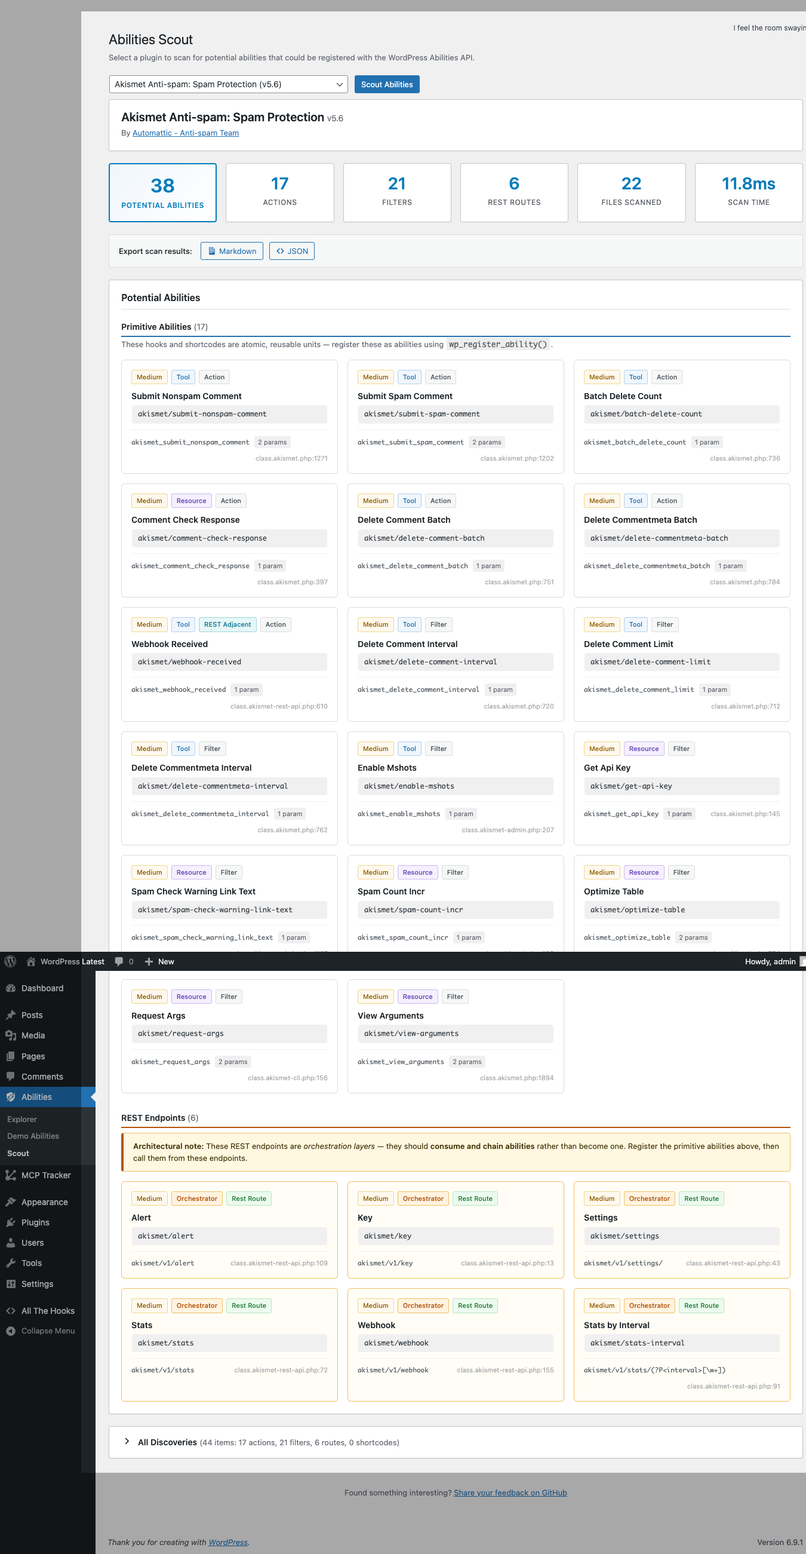Click the akismet/submit-nonspam-comment code field
Image resolution: width=806 pixels, height=1554 pixels.
pos(229,414)
